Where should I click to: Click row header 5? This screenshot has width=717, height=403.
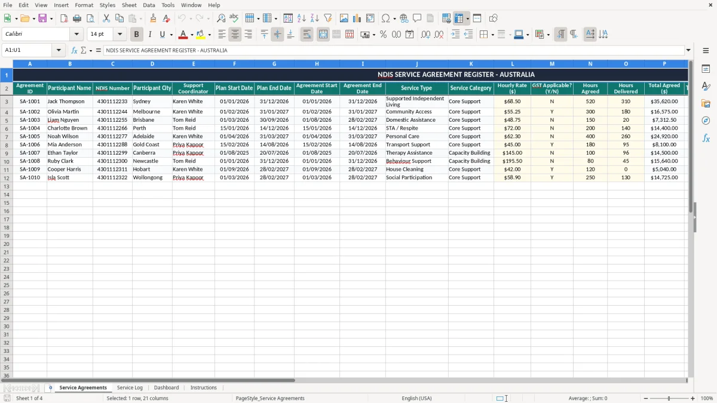pos(7,120)
